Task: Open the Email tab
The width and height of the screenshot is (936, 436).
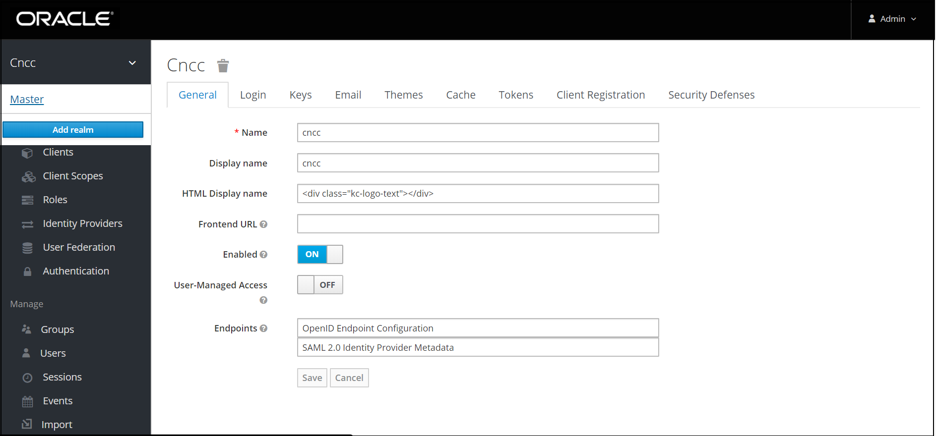Action: [348, 95]
